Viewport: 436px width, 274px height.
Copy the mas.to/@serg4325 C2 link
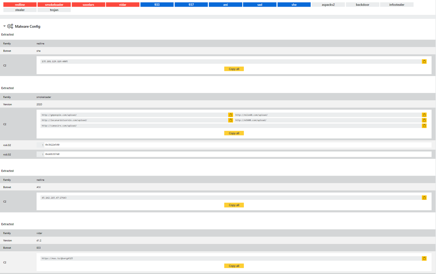coord(424,258)
